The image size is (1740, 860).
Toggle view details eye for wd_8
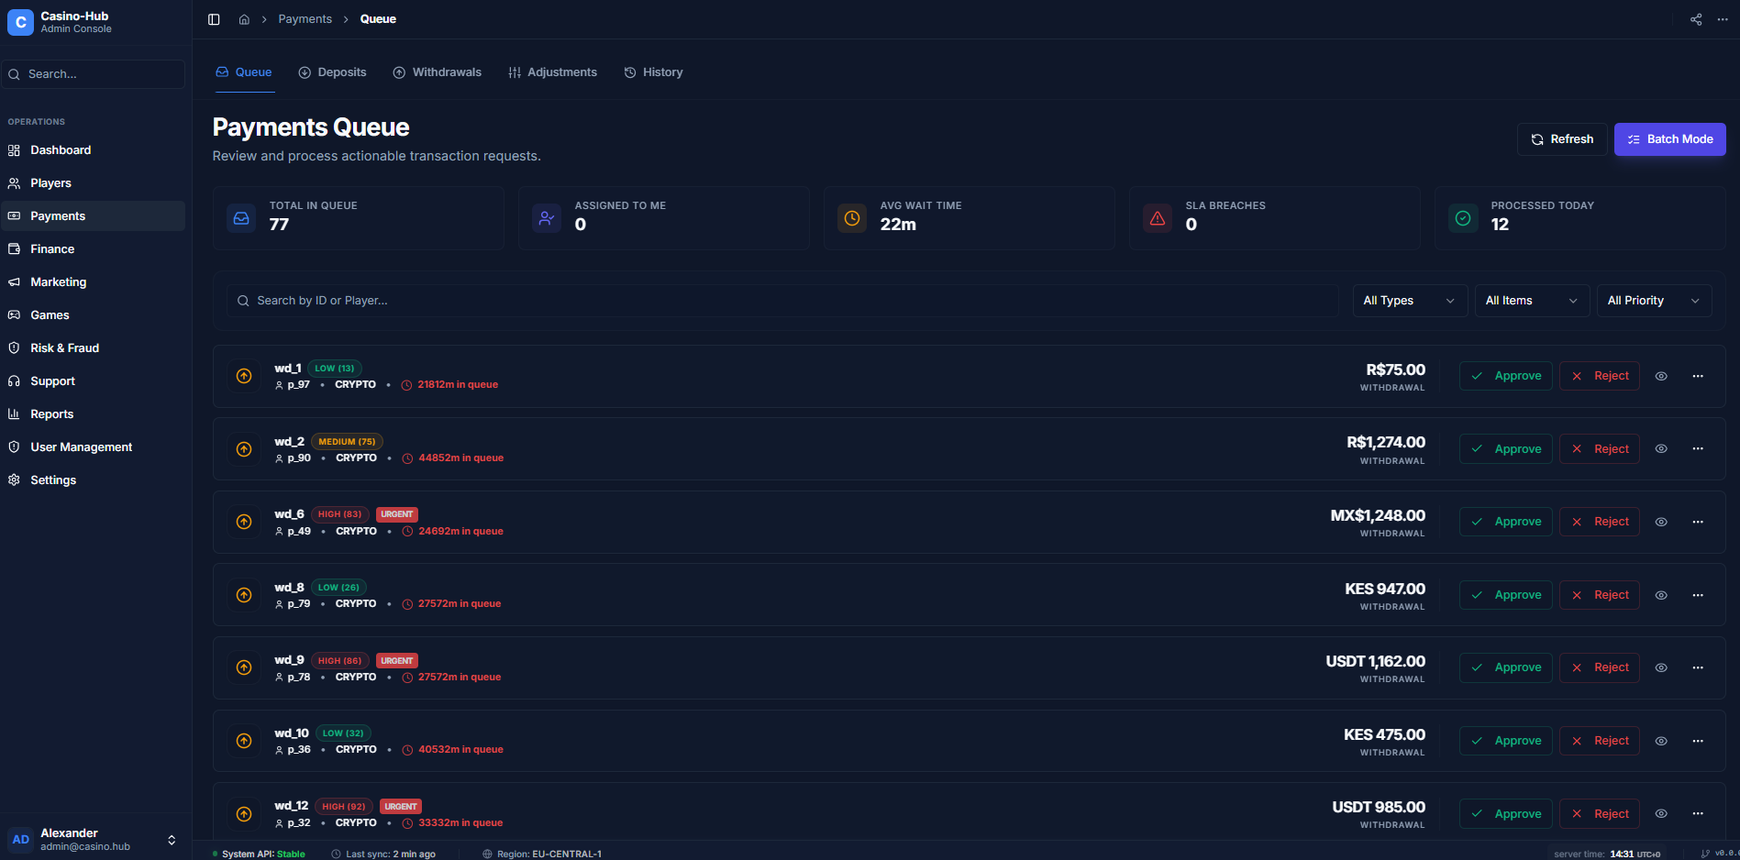pos(1661,595)
